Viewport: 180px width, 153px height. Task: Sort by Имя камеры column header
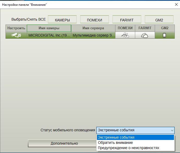[x=49, y=28]
